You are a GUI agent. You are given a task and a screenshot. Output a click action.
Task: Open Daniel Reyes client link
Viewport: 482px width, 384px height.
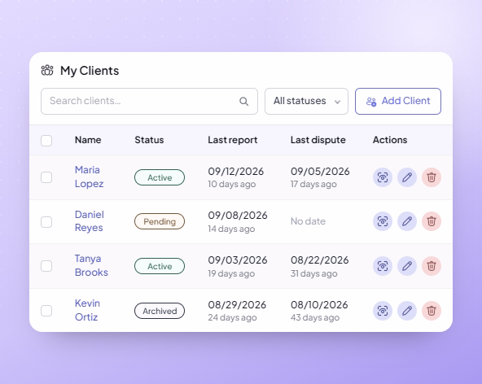coord(90,221)
